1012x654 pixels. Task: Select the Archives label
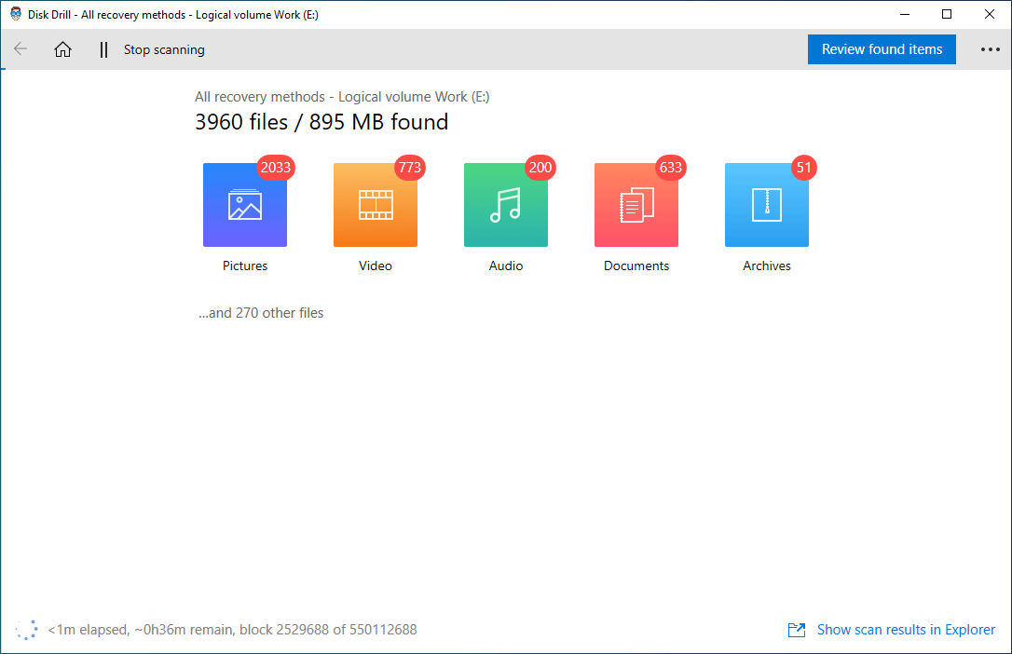click(766, 266)
